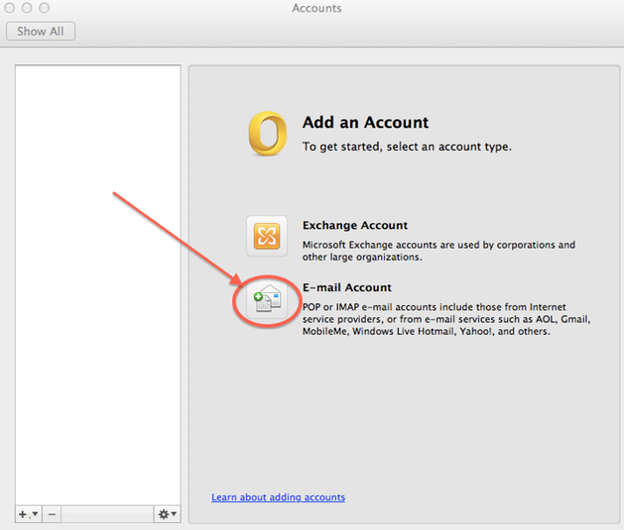Image resolution: width=624 pixels, height=530 pixels.
Task: Open the gear actions dropdown menu
Action: (x=167, y=514)
